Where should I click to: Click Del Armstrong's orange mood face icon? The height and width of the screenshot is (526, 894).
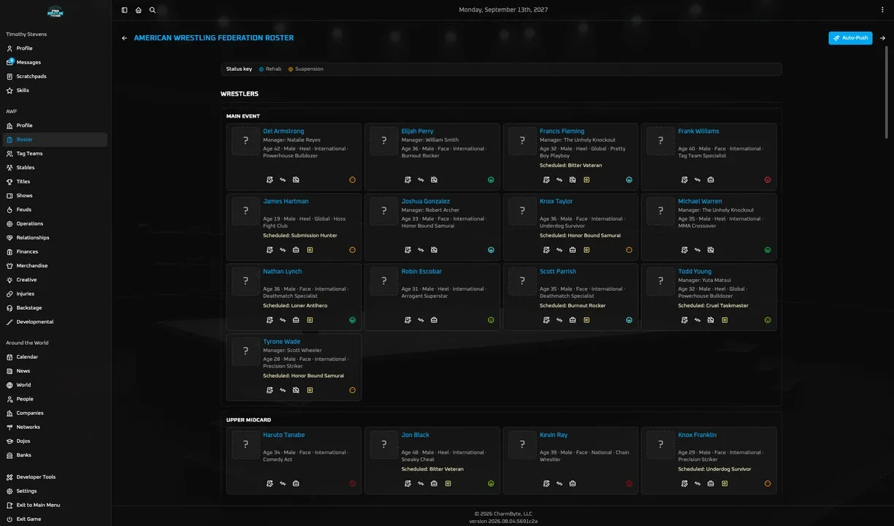point(352,180)
